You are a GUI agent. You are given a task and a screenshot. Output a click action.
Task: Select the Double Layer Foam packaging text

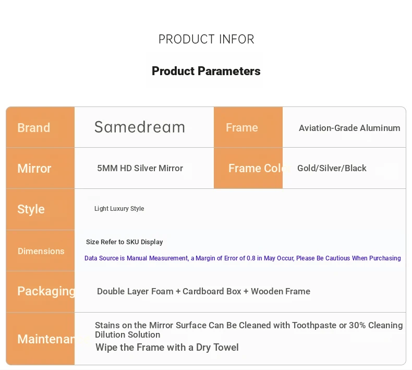pyautogui.click(x=203, y=291)
